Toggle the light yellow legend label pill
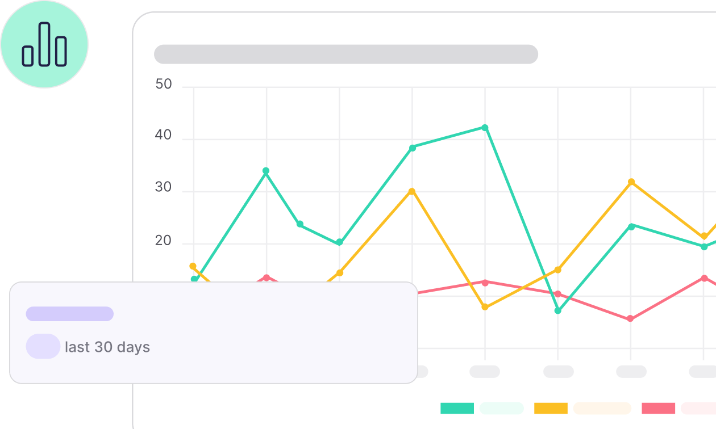This screenshot has height=429, width=716. coord(602,408)
